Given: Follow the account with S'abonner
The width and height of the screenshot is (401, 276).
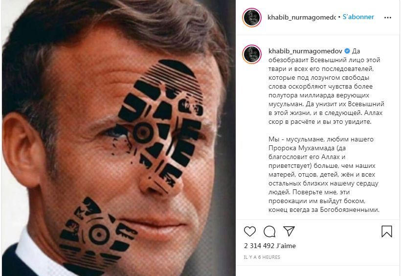Looking at the screenshot, I should [358, 17].
